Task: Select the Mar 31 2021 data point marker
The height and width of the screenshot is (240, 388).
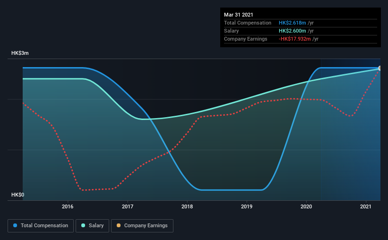Action: point(380,68)
